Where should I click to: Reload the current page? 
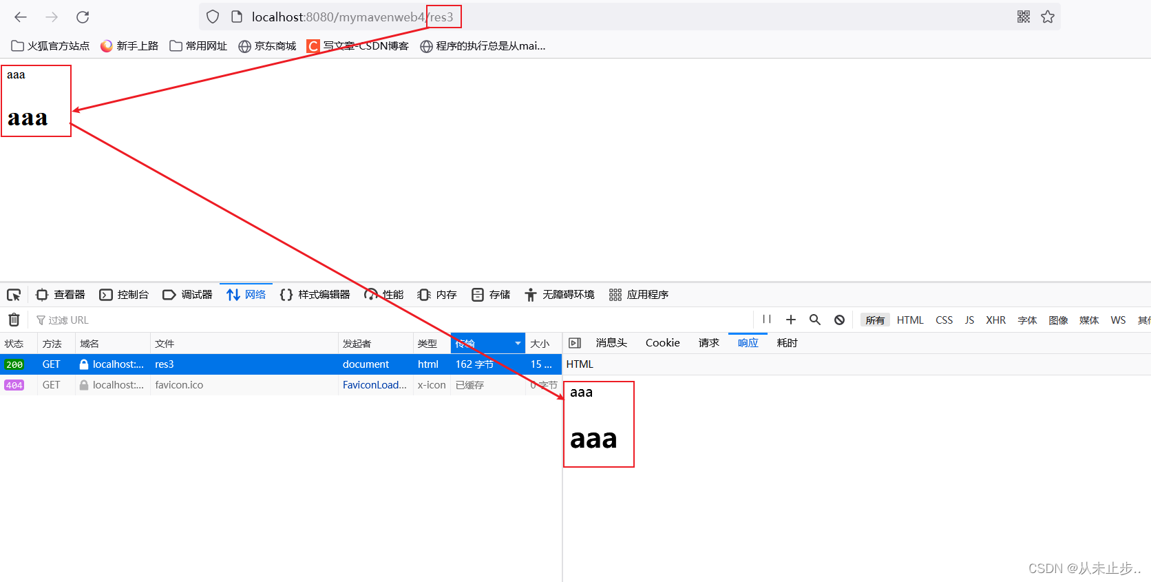pos(83,17)
